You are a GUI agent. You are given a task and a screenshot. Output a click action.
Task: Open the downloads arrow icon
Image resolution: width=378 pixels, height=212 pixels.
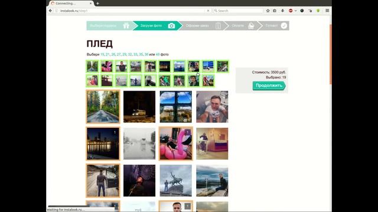(x=282, y=11)
